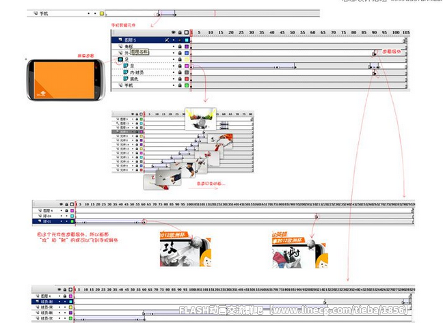
Task: Select the 底色 layer row
Action: (150, 79)
